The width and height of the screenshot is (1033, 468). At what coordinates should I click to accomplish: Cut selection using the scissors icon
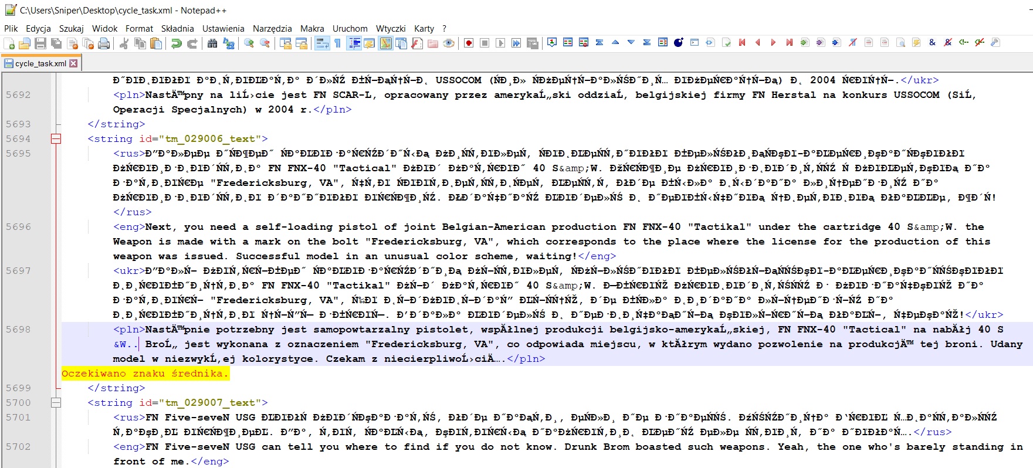click(x=124, y=43)
